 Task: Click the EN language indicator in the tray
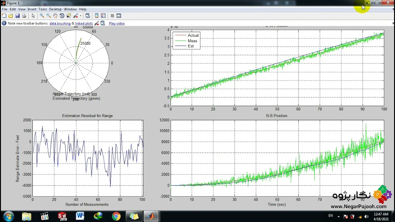click(331, 216)
